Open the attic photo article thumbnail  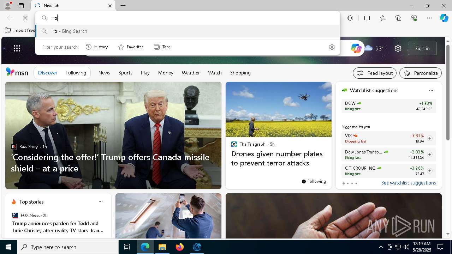pyautogui.click(x=168, y=216)
